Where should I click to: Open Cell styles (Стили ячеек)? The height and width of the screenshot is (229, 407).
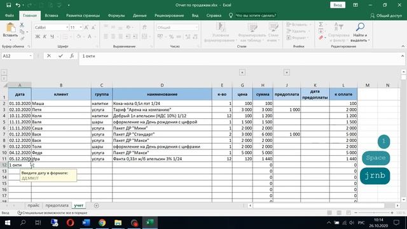(273, 32)
